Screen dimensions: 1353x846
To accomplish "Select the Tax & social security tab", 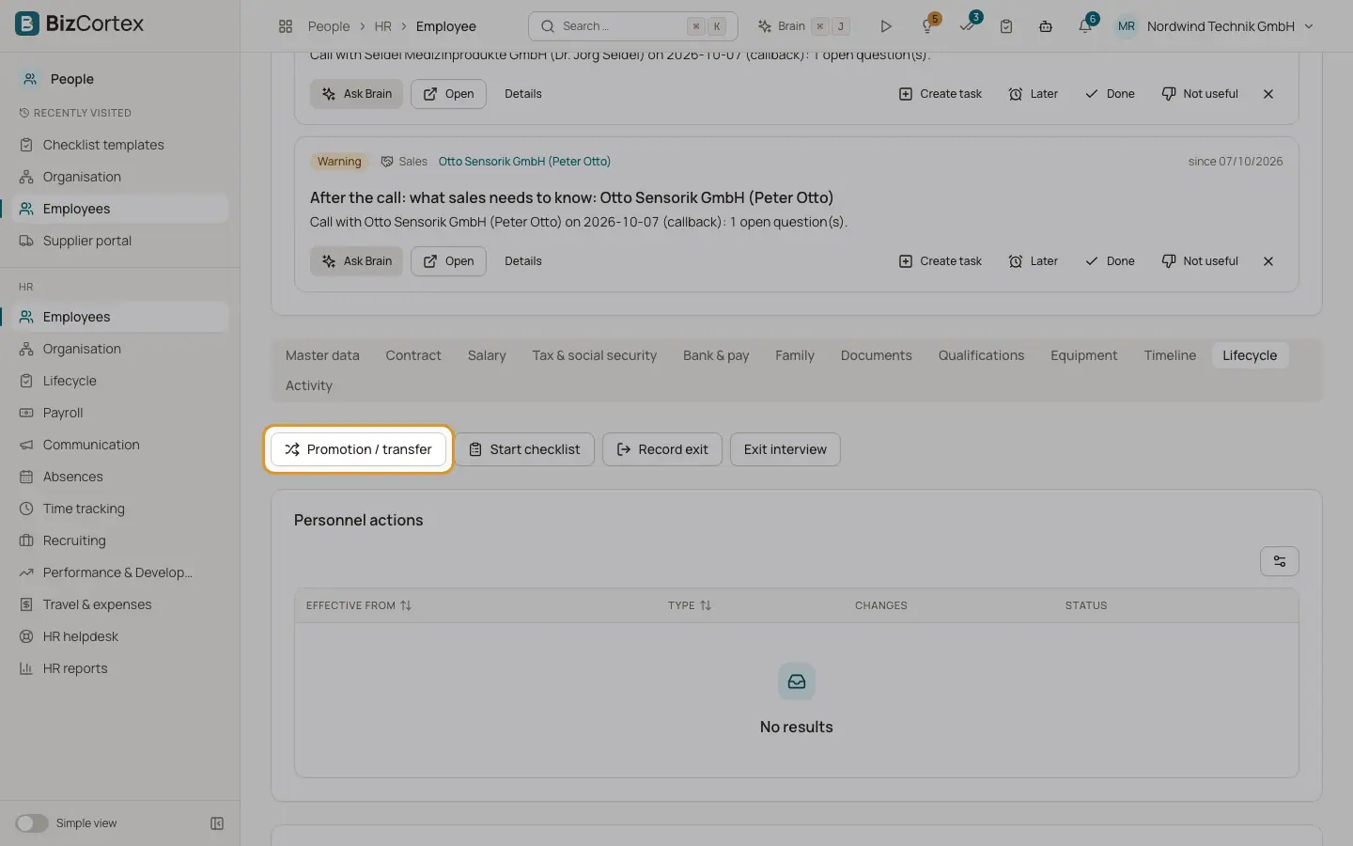I will pyautogui.click(x=594, y=355).
